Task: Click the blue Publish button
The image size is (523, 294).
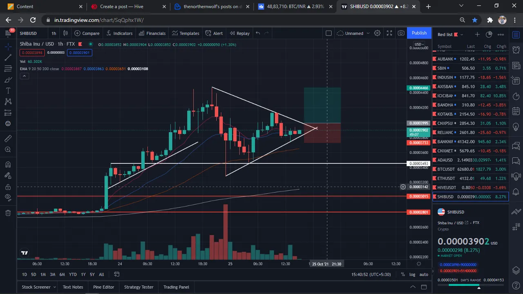Action: (419, 33)
